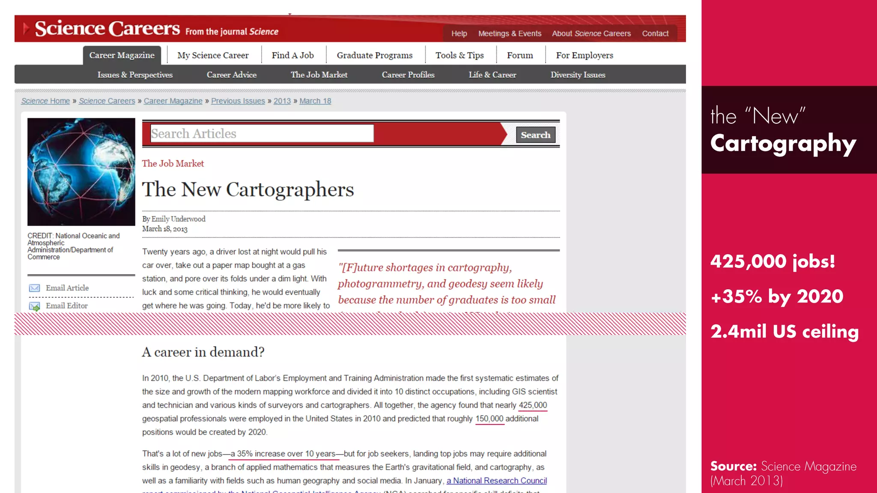This screenshot has width=877, height=493.
Task: Click the Contact link in the header
Action: (x=655, y=33)
